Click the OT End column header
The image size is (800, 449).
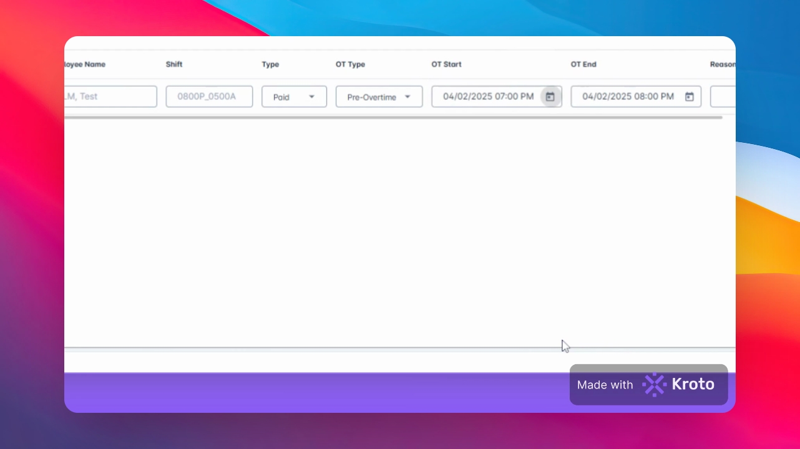(583, 64)
